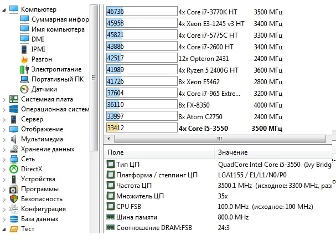Open the IPMI server icon
This screenshot has height=240, width=336.
[x=24, y=49]
